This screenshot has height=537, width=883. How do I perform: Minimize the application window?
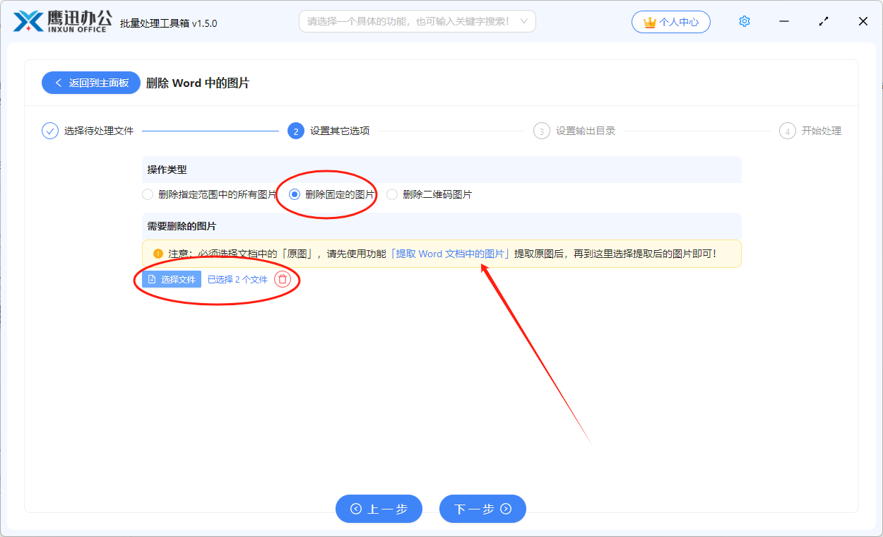pos(784,21)
